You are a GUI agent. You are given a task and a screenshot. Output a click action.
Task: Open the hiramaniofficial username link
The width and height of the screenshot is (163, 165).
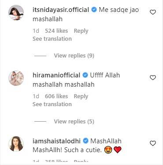pos(56,75)
